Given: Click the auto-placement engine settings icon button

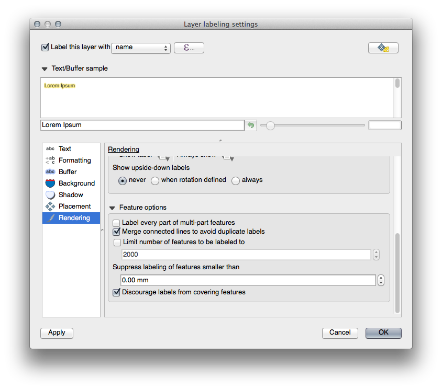Looking at the screenshot, I should [x=383, y=48].
